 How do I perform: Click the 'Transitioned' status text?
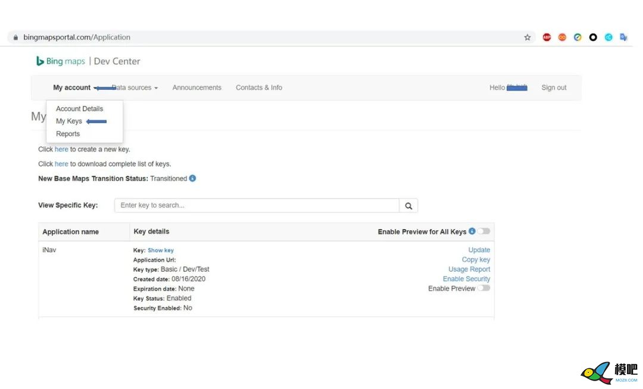pyautogui.click(x=168, y=178)
